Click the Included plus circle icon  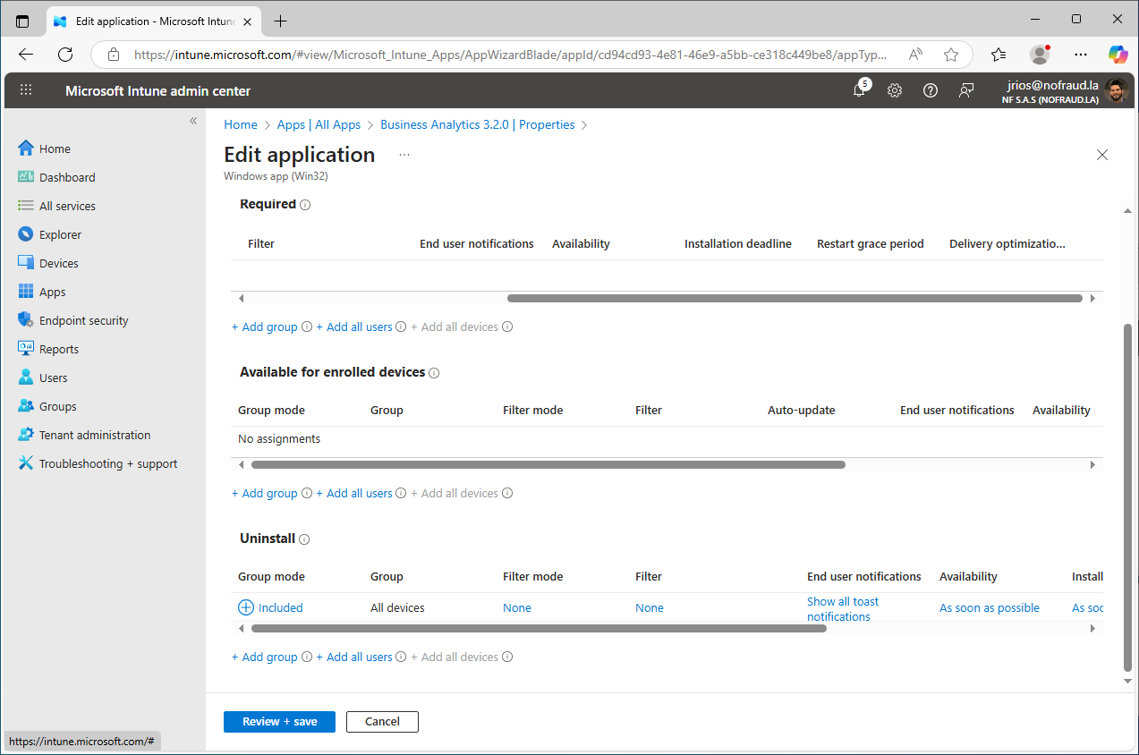point(246,607)
